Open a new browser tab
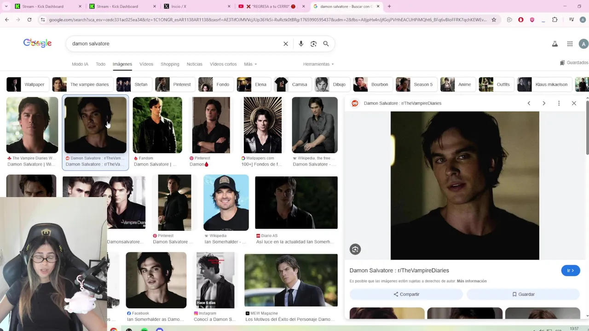 coord(389,6)
